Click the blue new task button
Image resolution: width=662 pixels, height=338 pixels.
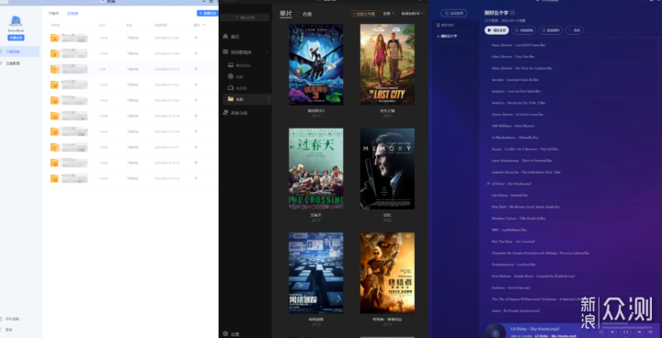pyautogui.click(x=207, y=14)
